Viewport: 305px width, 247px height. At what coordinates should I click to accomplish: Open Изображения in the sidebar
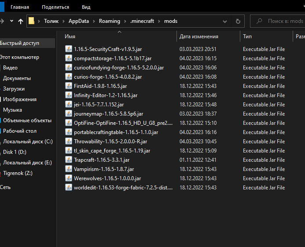coord(20,99)
